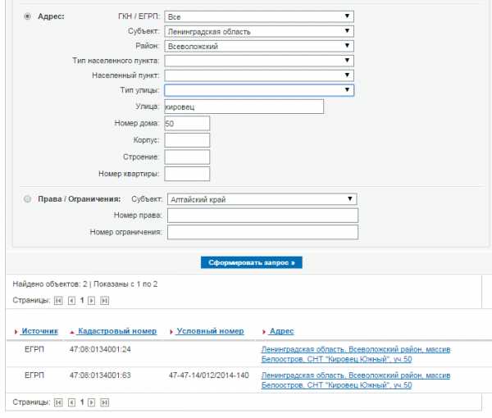Click the Корпус input field
Screen dimensions: 492x418
(187, 140)
